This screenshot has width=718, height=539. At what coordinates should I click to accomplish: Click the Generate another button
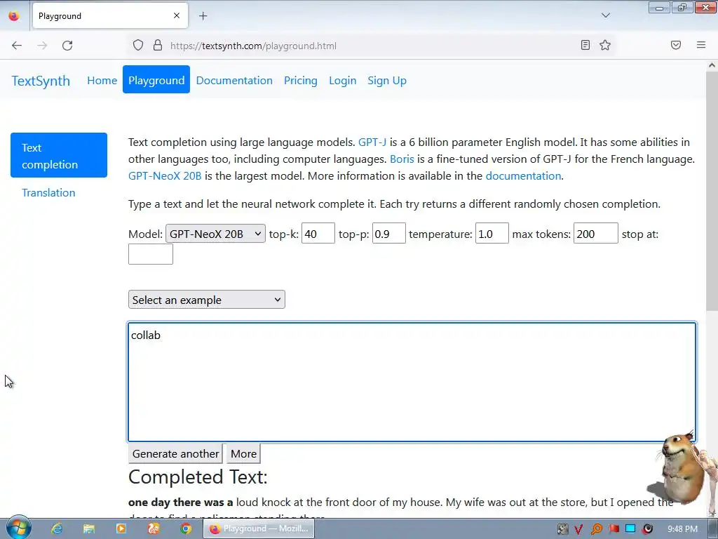tap(175, 454)
